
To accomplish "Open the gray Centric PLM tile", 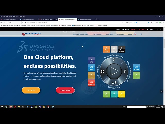I will pyautogui.click(x=114, y=49).
